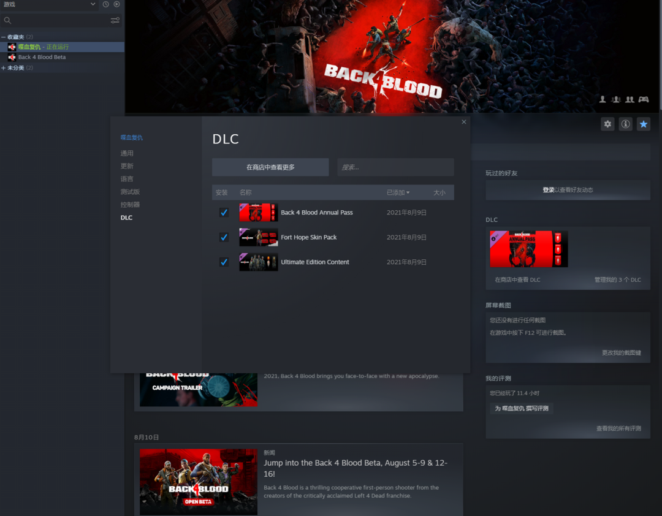Click the 安装 column header
This screenshot has width=662, height=516.
(221, 192)
